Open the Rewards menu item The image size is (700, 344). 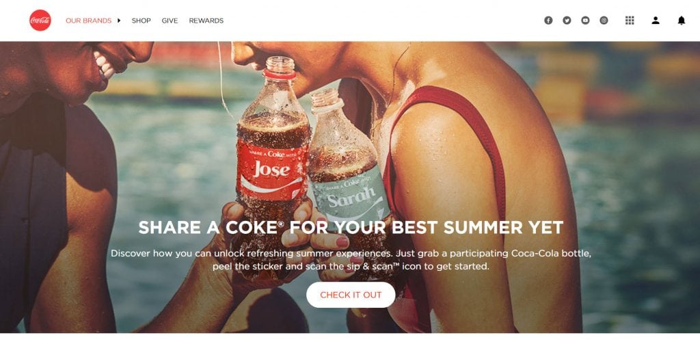tap(206, 21)
